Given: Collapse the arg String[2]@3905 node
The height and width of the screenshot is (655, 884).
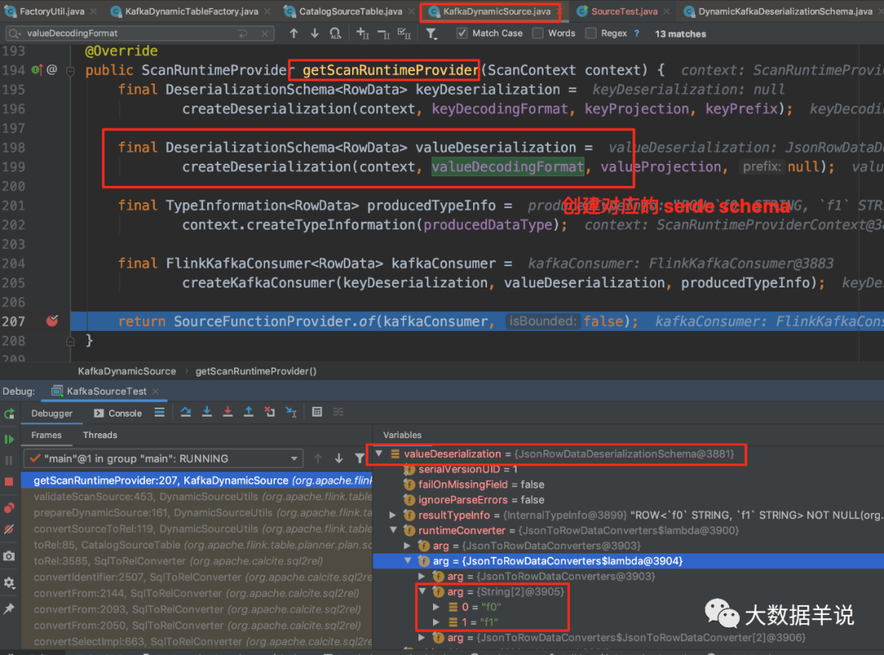Looking at the screenshot, I should point(422,591).
